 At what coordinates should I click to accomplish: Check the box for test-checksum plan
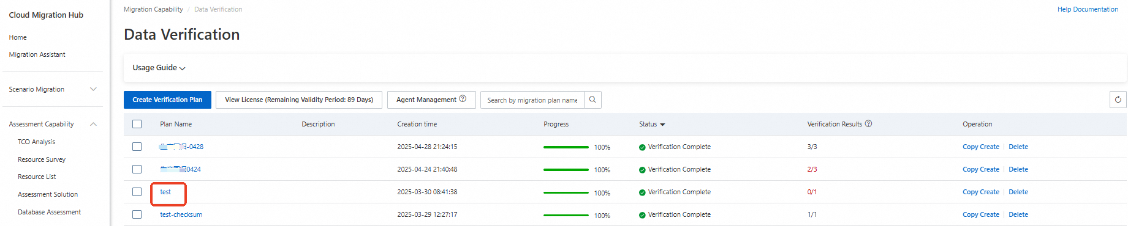[x=137, y=214]
